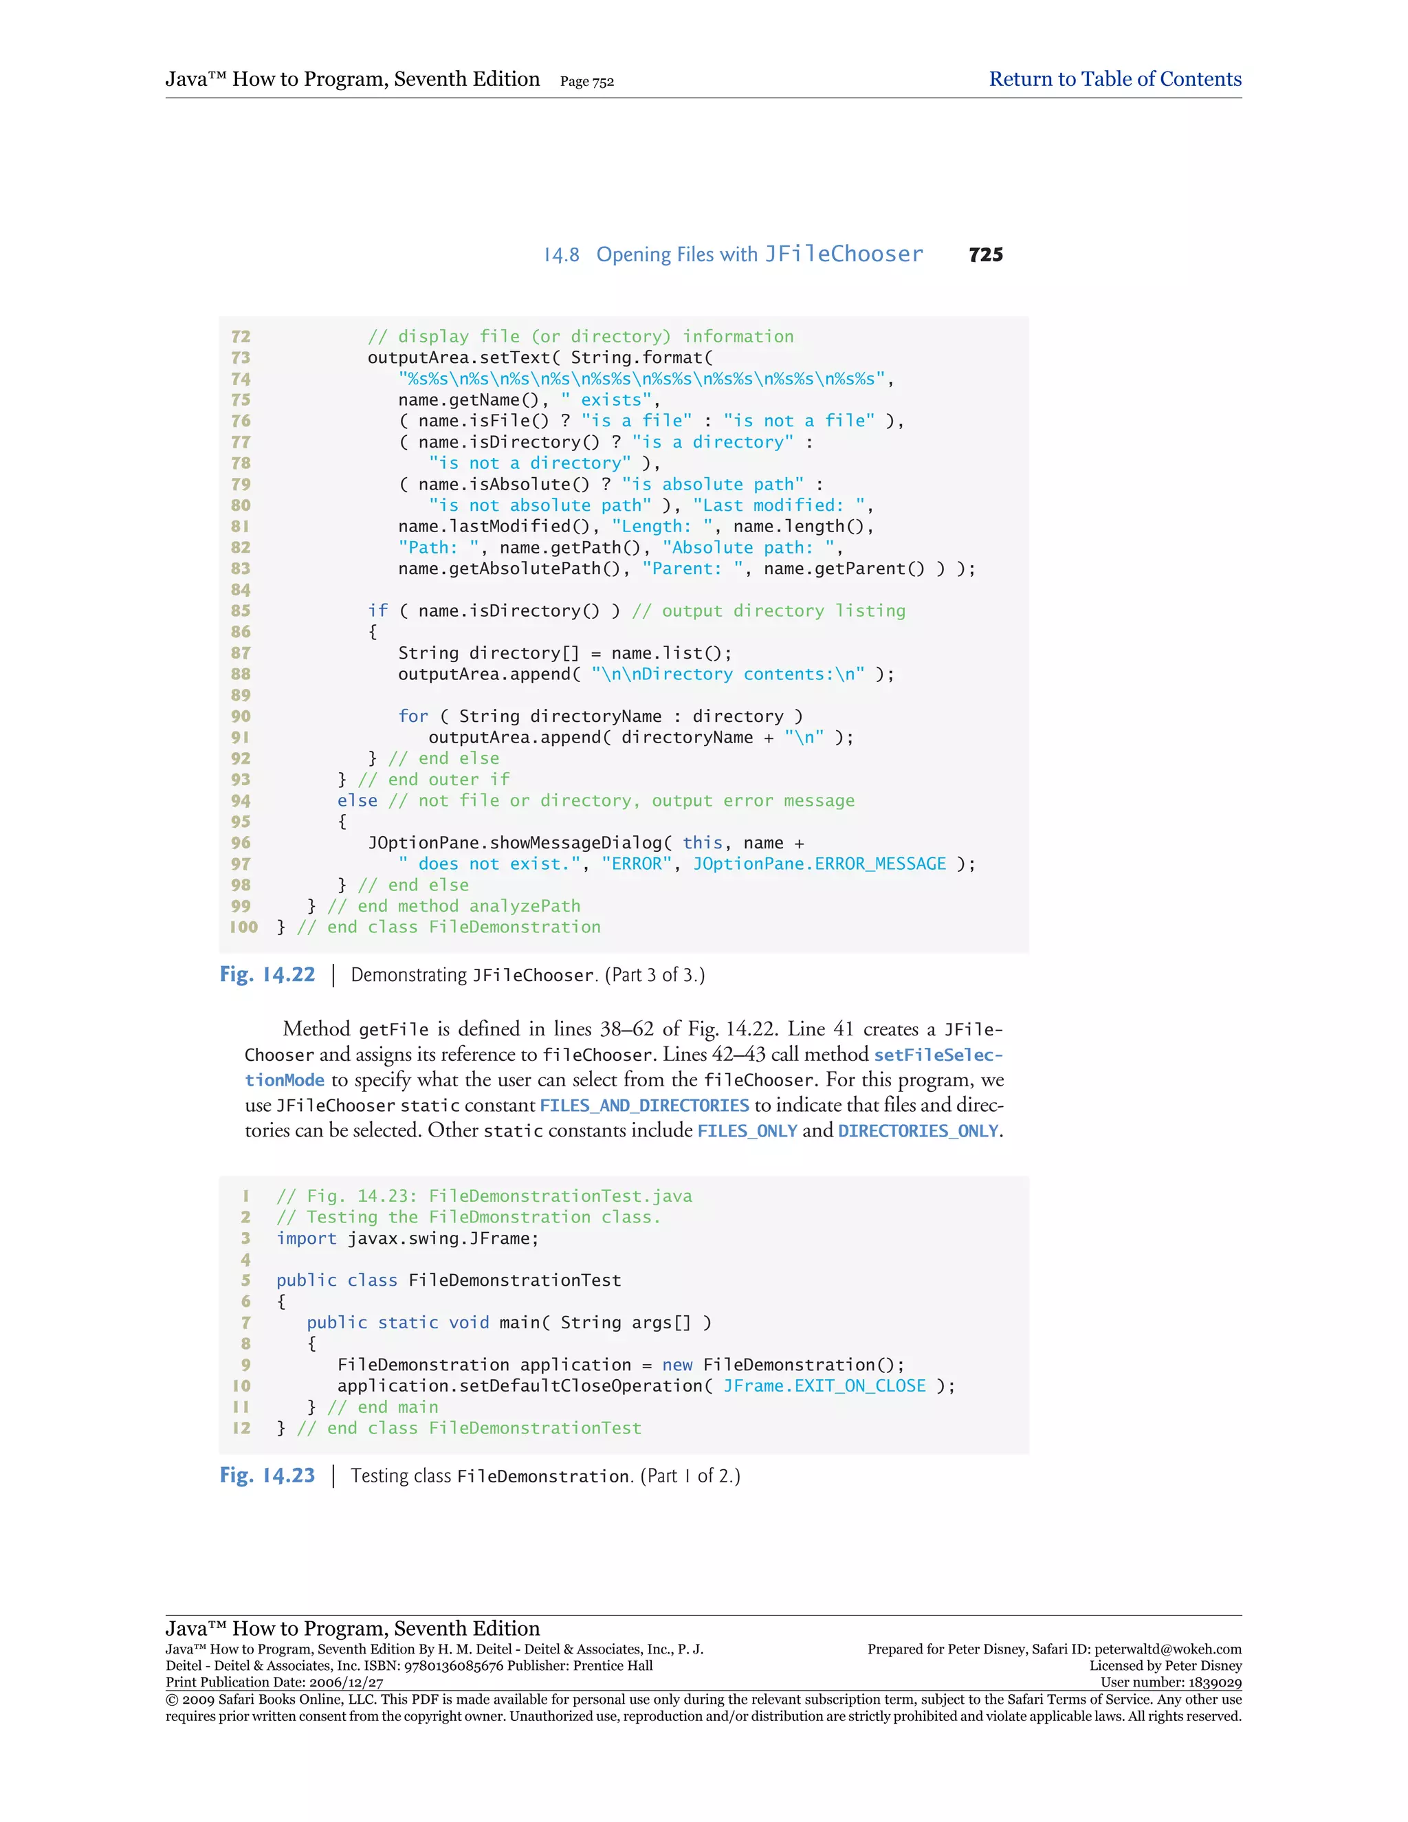Click the Page 752 label in the header
The width and height of the screenshot is (1408, 1822).
pos(586,82)
